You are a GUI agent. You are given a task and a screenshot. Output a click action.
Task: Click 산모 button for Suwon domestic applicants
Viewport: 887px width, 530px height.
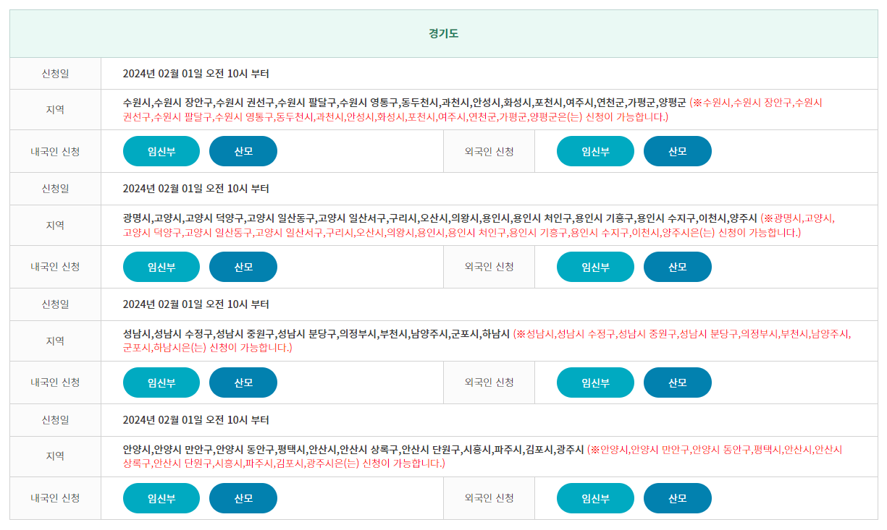pyautogui.click(x=243, y=151)
